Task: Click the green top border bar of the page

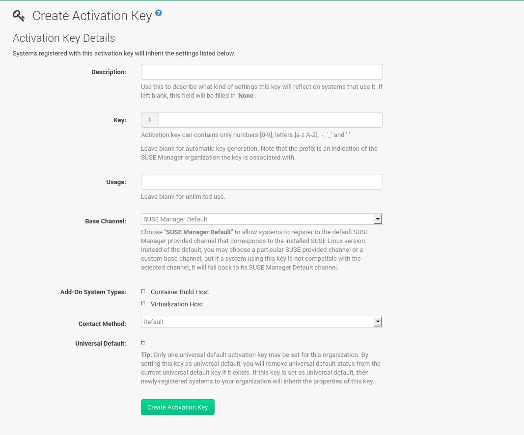Action: tap(262, 1)
